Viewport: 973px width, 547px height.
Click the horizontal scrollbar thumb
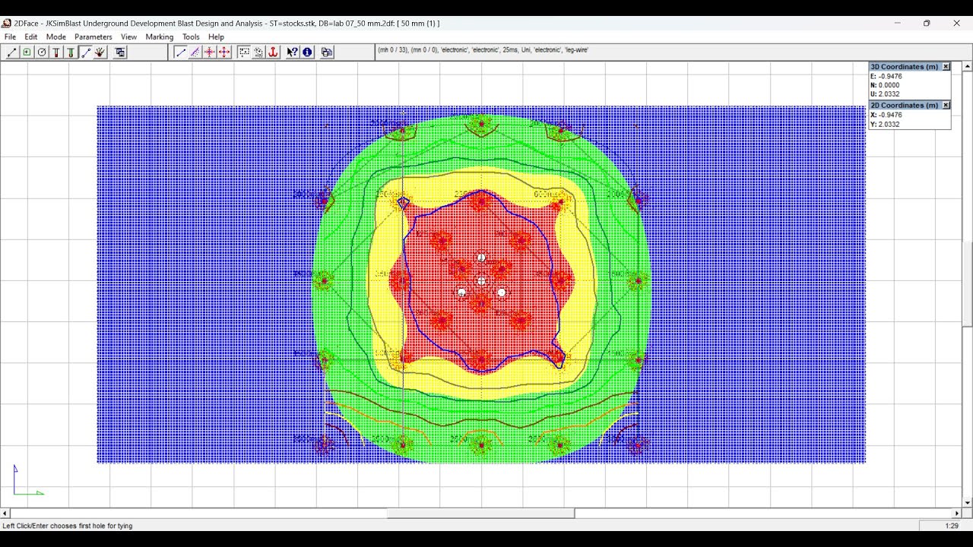point(480,514)
